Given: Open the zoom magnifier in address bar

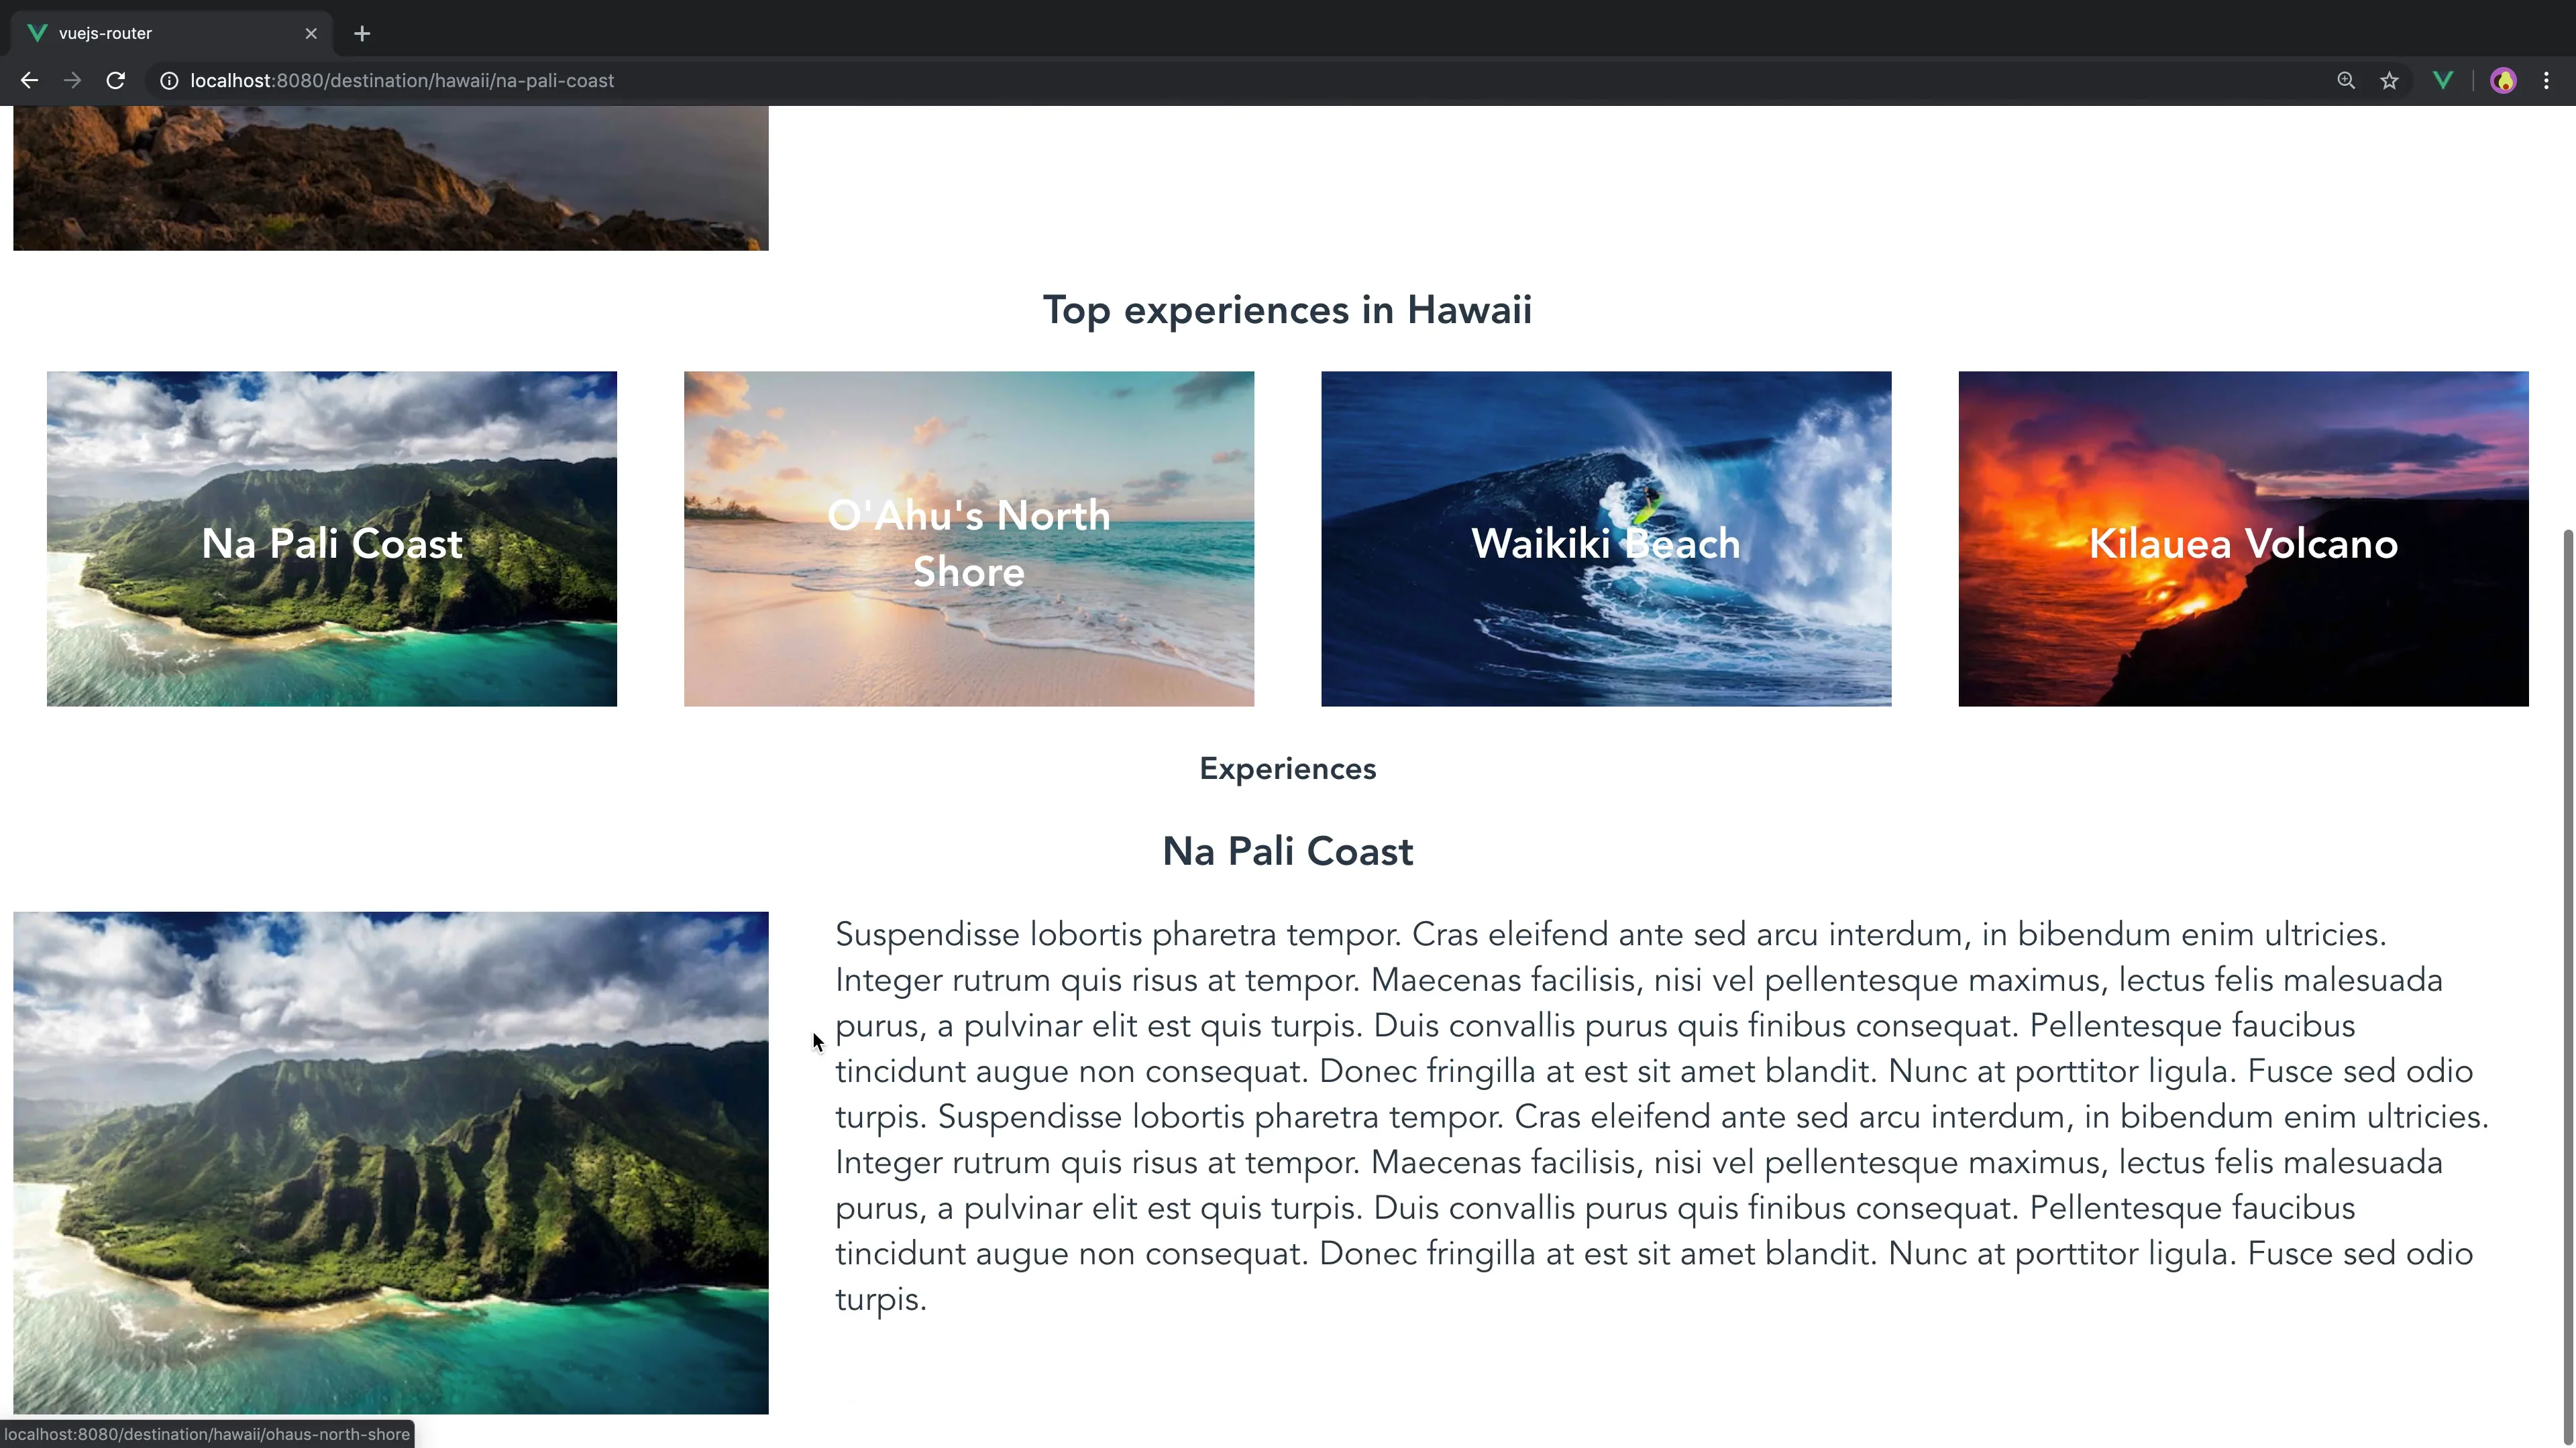Looking at the screenshot, I should (2346, 81).
